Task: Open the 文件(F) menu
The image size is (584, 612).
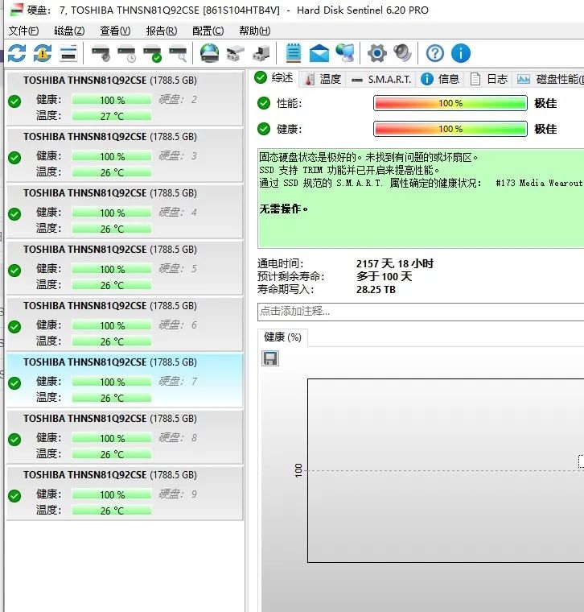Action: tap(23, 31)
